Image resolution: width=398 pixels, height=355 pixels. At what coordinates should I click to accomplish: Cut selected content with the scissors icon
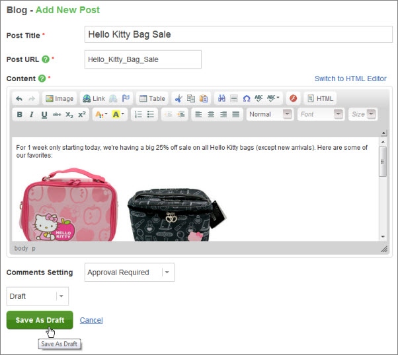pos(179,98)
